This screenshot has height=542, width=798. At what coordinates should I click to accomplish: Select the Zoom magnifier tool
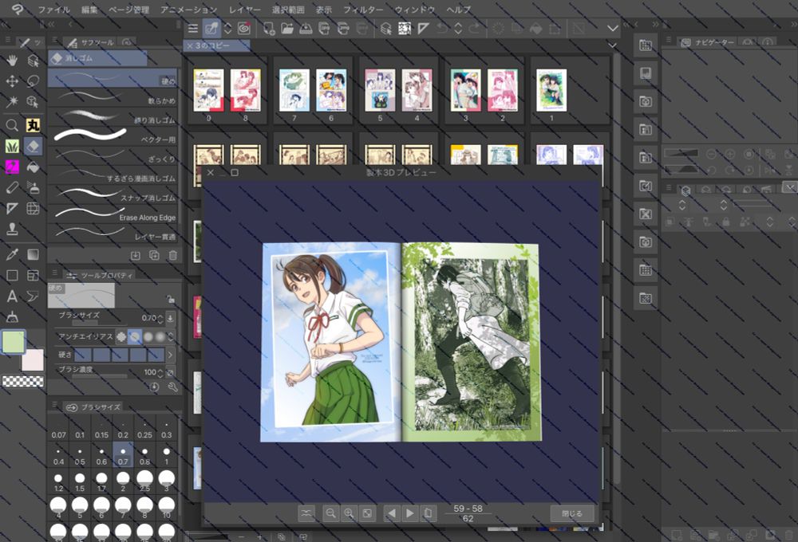point(12,125)
